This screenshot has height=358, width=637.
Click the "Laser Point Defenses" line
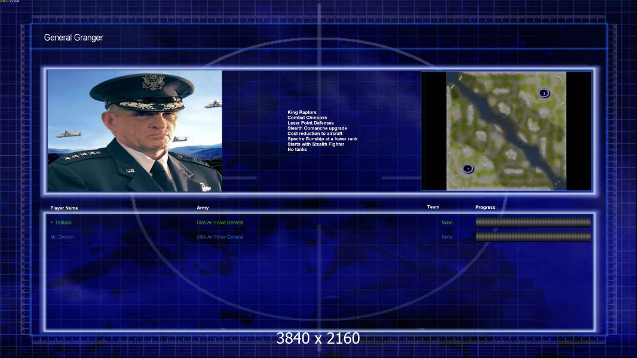pos(310,123)
